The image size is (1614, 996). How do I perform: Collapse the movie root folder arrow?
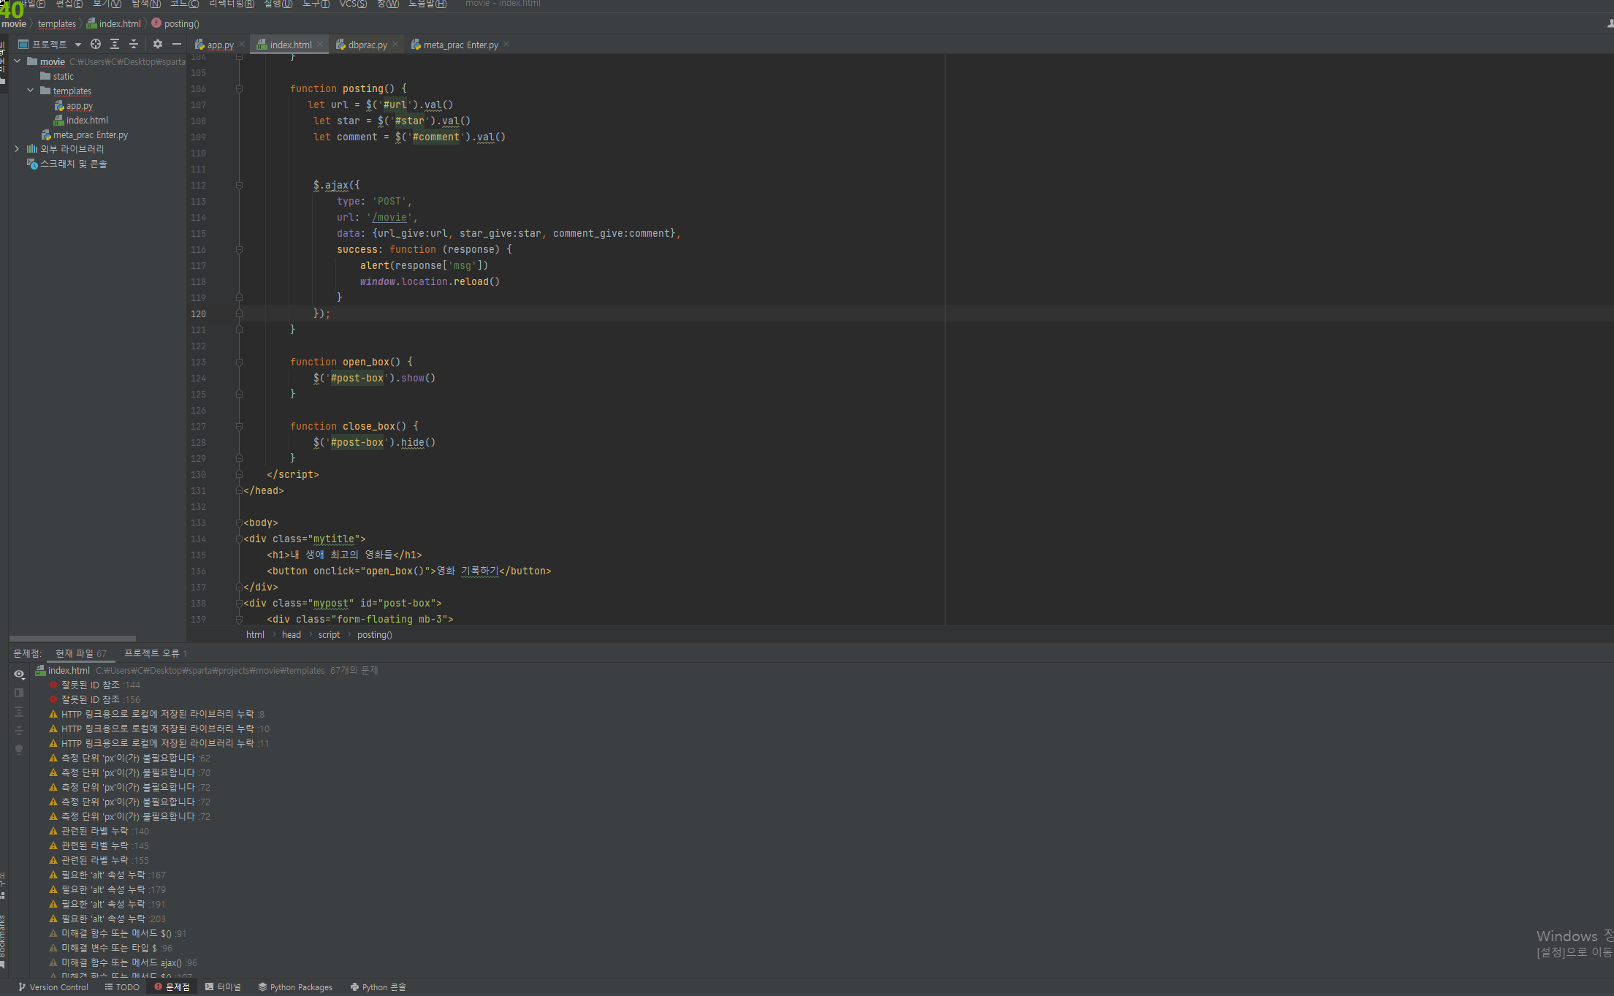(x=18, y=61)
